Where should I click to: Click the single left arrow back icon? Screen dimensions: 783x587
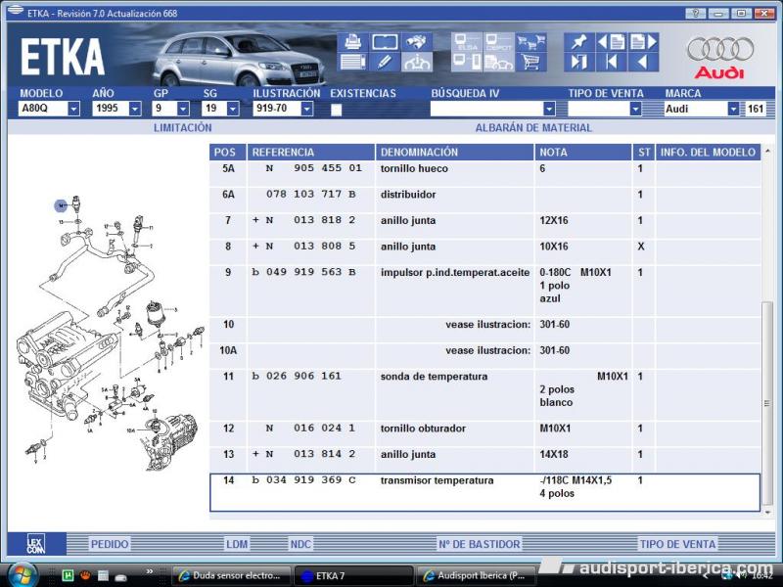tap(643, 63)
